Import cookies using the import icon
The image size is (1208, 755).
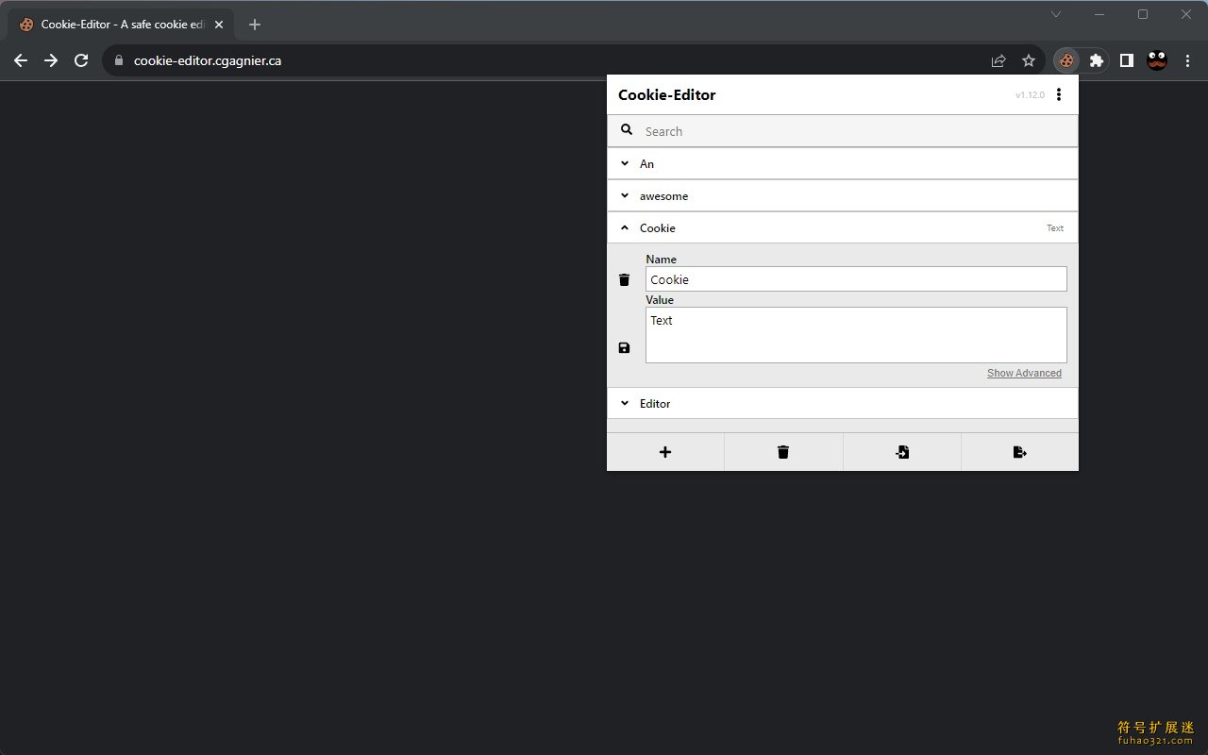click(902, 452)
